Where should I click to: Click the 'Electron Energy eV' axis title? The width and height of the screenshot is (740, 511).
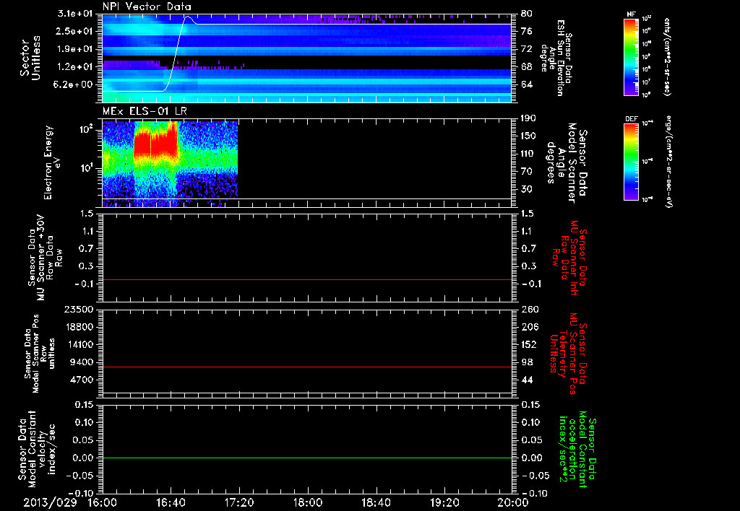click(x=51, y=162)
